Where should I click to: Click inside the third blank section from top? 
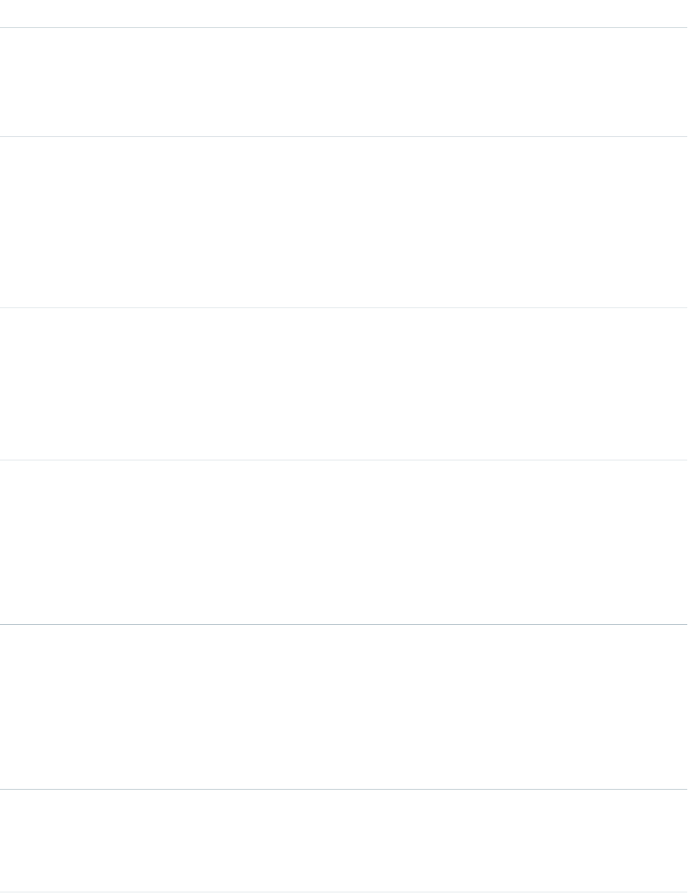tap(344, 384)
